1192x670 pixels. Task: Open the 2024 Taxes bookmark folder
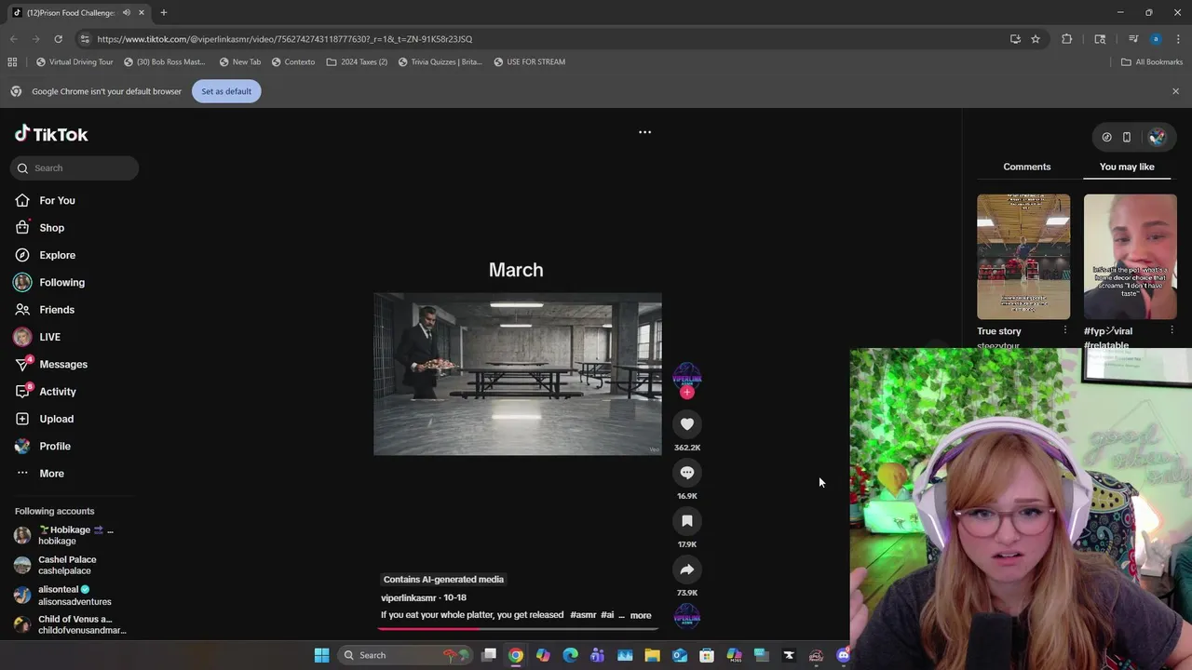point(357,62)
